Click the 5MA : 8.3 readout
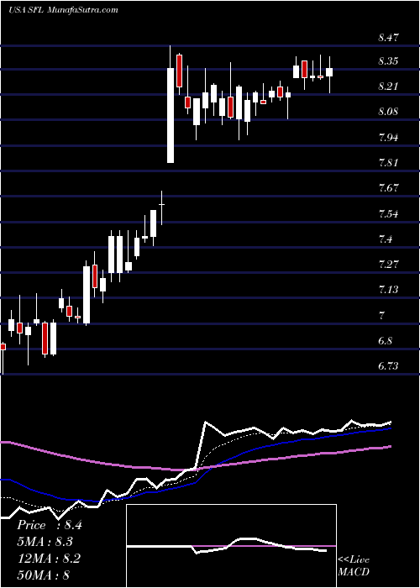Screen dimensions: 420x588 point(45,542)
